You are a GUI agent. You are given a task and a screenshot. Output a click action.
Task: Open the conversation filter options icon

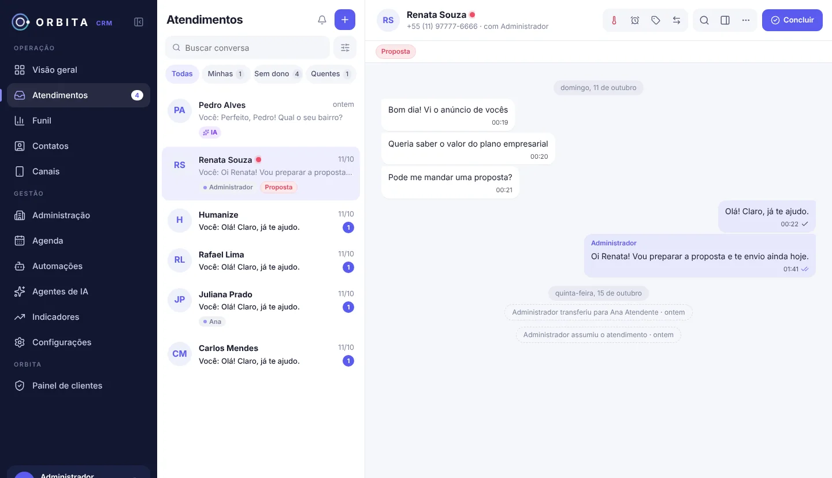pyautogui.click(x=345, y=48)
